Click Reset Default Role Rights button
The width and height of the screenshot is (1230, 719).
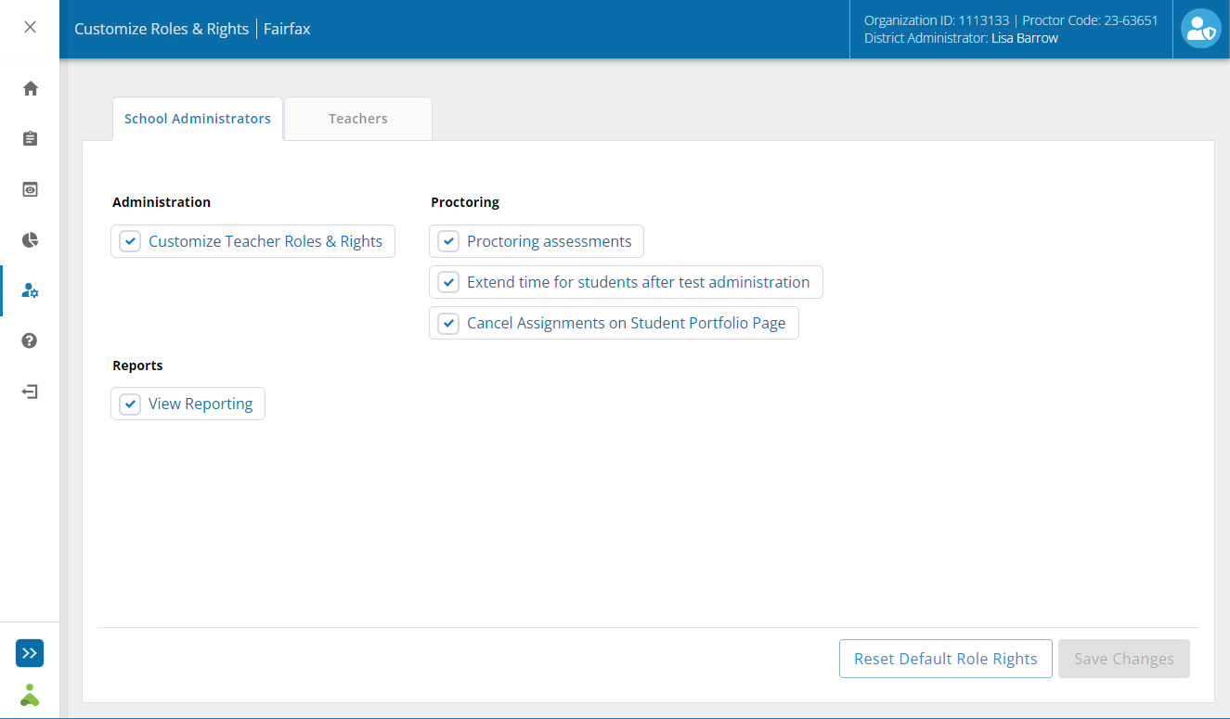pyautogui.click(x=945, y=659)
